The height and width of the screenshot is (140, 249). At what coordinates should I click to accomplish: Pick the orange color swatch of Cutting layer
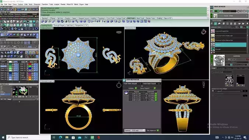(30, 77)
